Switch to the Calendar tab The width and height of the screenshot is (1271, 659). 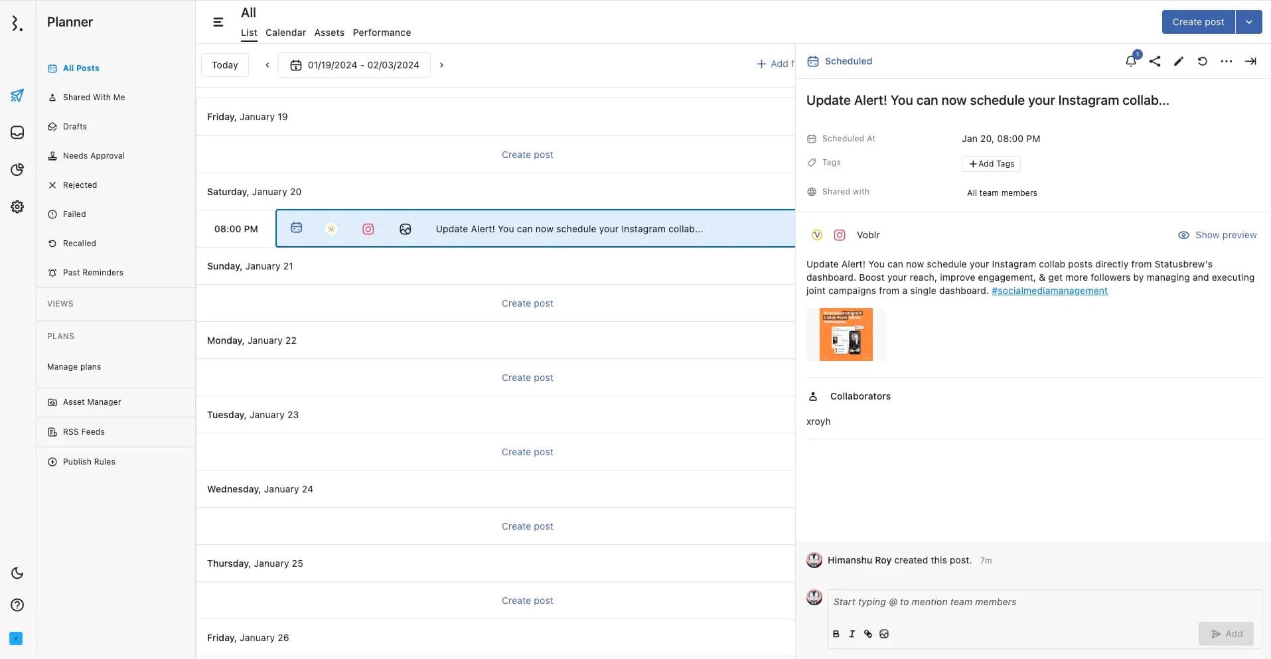coord(285,33)
